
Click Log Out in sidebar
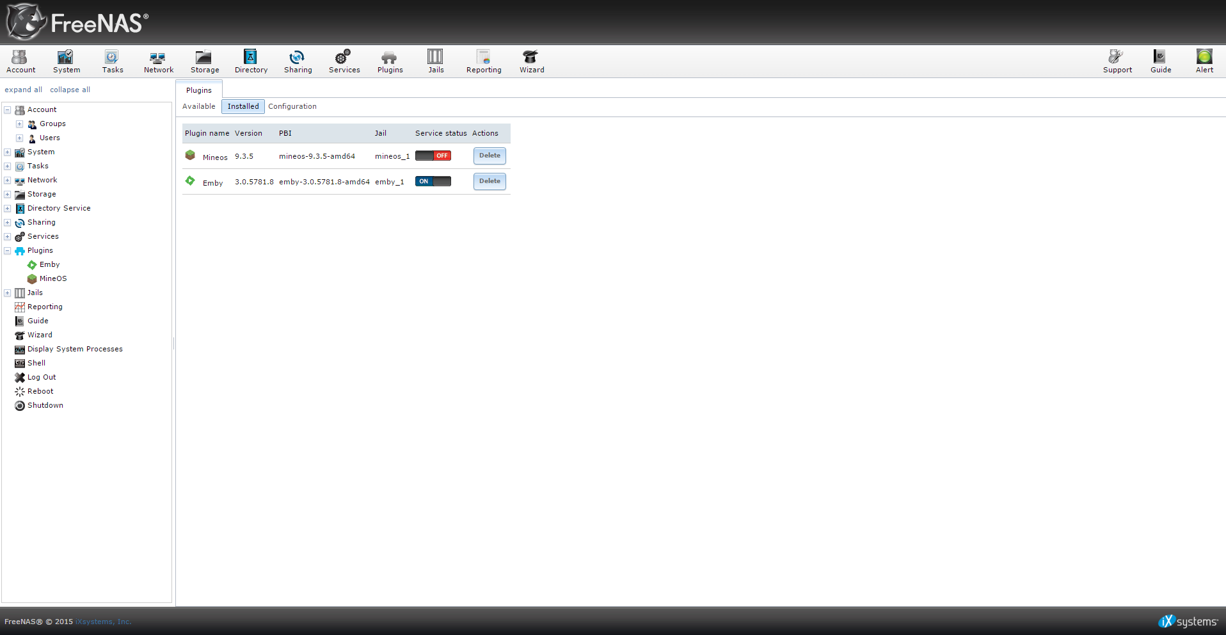pyautogui.click(x=42, y=377)
